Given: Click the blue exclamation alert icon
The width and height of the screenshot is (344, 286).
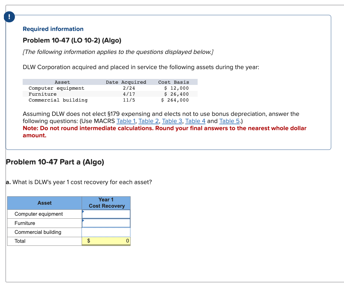Looking at the screenshot, I should pyautogui.click(x=9, y=17).
